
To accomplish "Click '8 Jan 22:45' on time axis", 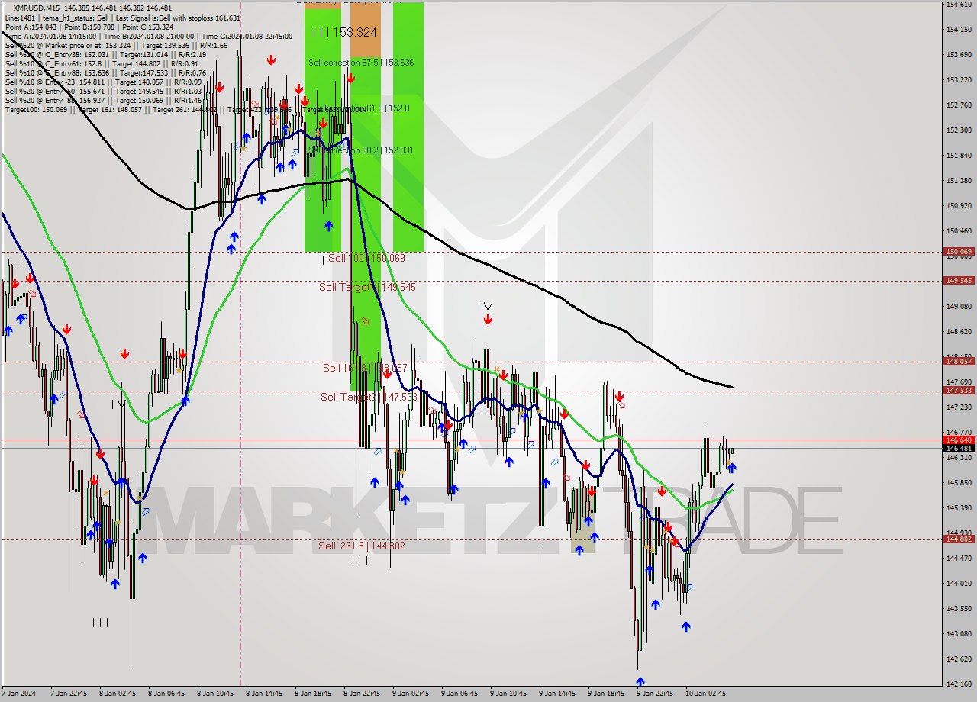I will tap(361, 694).
